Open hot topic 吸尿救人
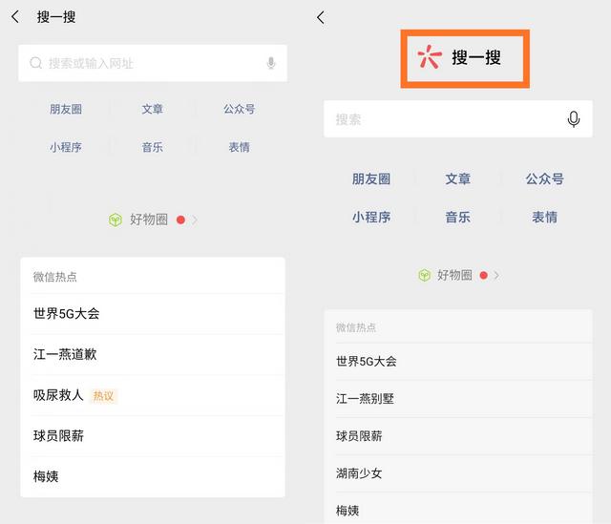This screenshot has height=524, width=611. coord(153,395)
